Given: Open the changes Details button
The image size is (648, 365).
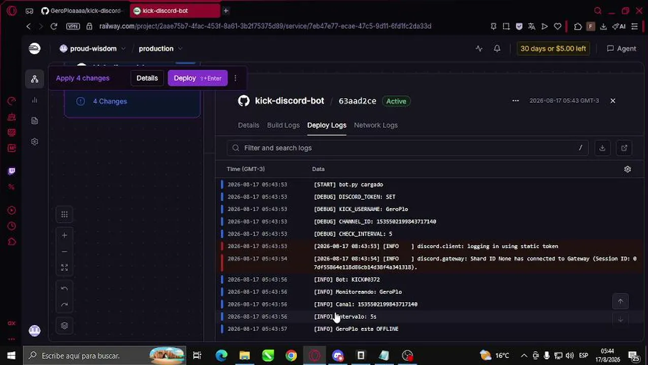Looking at the screenshot, I should tap(147, 78).
